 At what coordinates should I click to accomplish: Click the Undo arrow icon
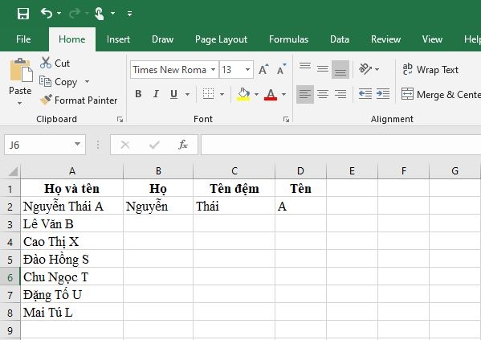coord(47,13)
